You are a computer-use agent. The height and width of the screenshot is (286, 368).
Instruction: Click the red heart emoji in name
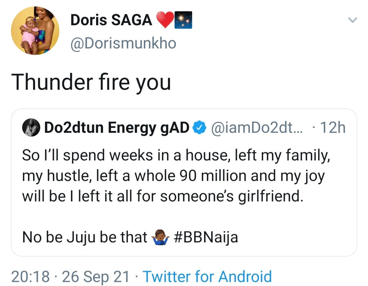(x=165, y=20)
